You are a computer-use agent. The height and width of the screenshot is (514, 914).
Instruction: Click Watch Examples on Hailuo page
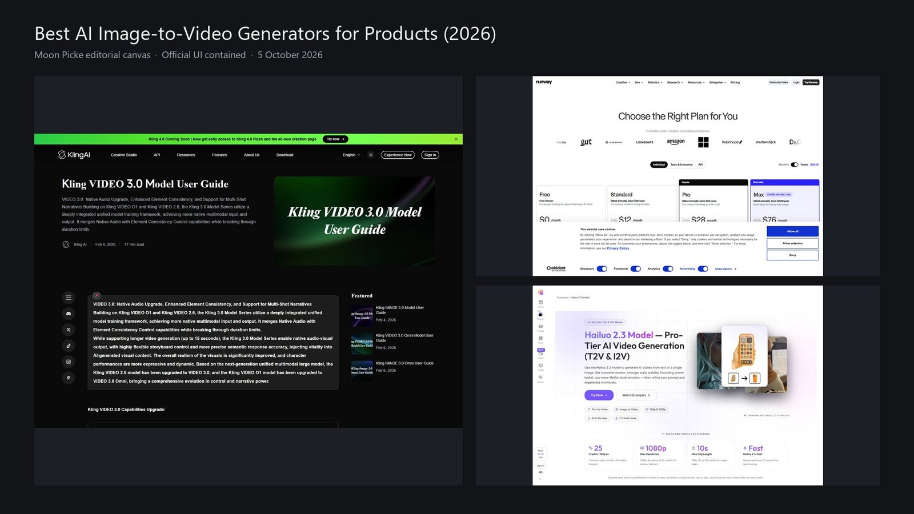pos(636,395)
